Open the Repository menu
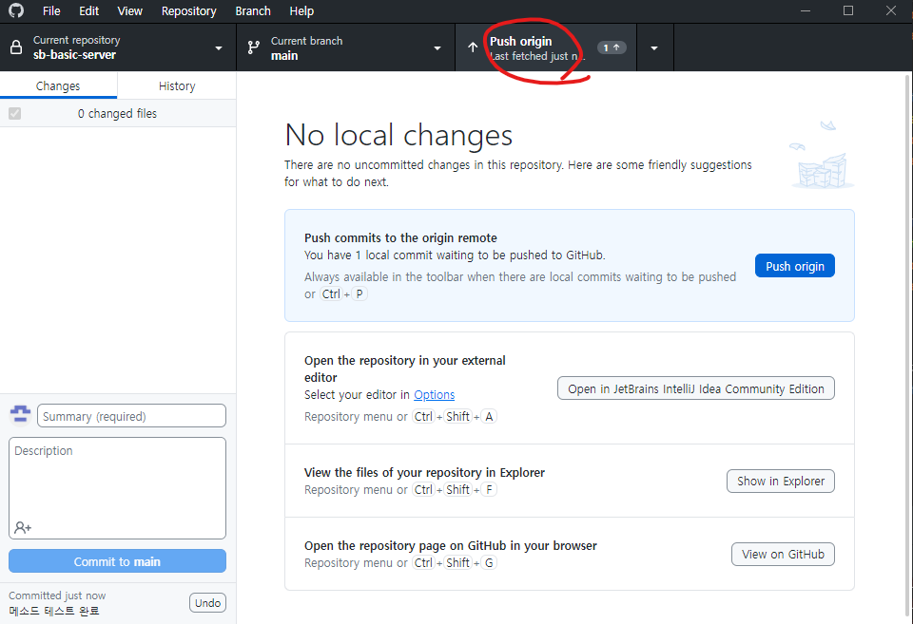Image resolution: width=913 pixels, height=624 pixels. pos(188,11)
